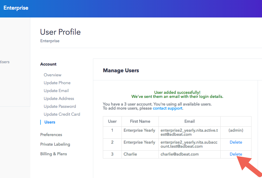Select the First Name column header

140,121
